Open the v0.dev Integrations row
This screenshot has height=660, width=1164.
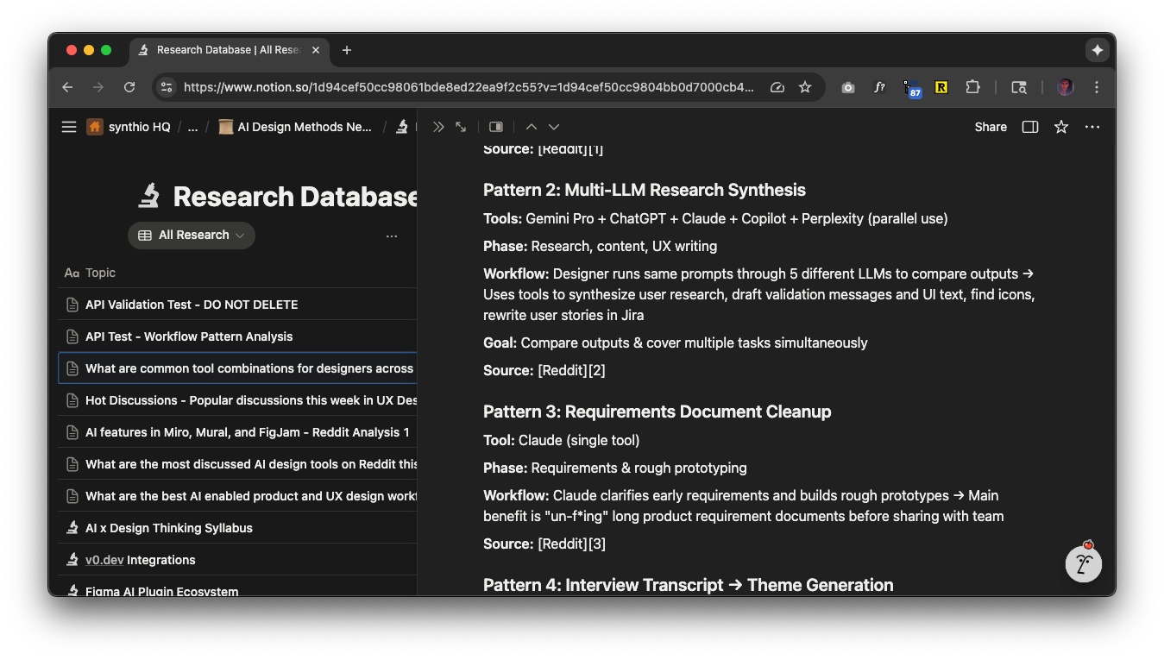pos(237,560)
